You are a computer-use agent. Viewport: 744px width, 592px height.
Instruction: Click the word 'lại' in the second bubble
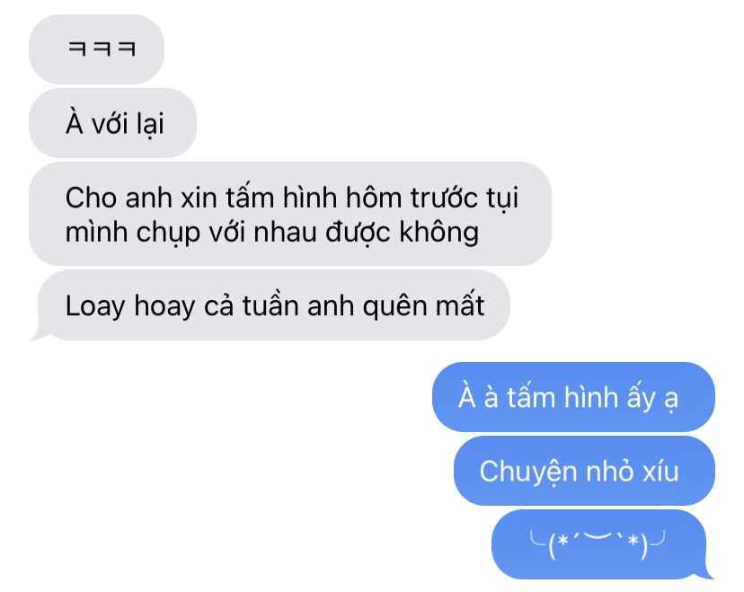point(150,125)
